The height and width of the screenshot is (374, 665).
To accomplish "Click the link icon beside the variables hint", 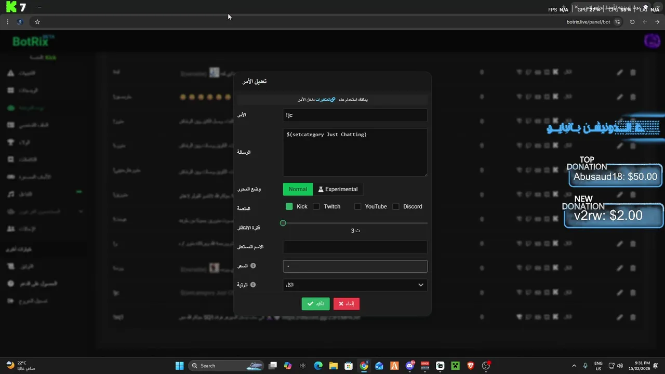I will pyautogui.click(x=333, y=100).
